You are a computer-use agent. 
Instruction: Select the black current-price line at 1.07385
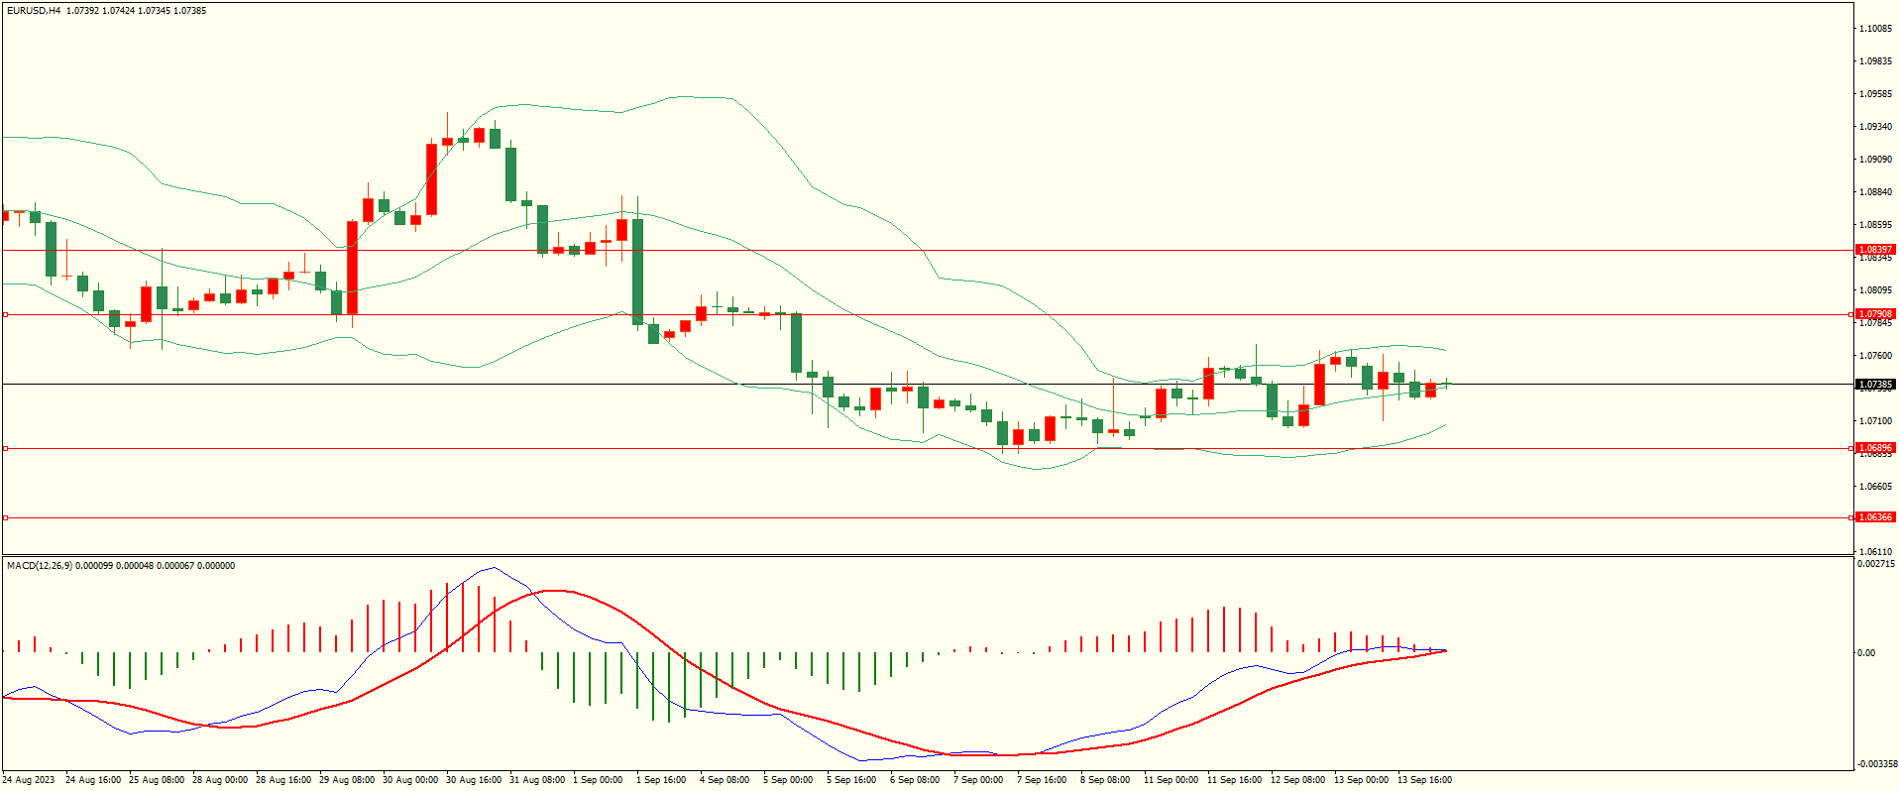click(x=928, y=384)
